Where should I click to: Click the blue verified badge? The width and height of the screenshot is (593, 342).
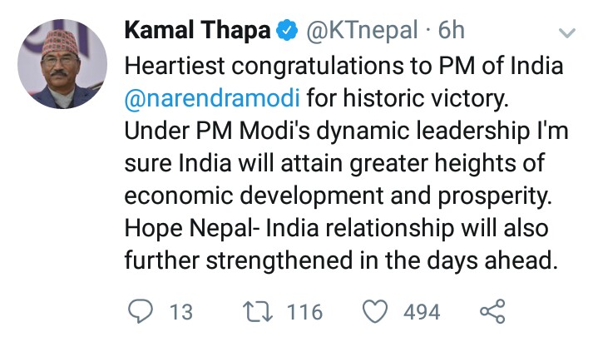tap(286, 32)
